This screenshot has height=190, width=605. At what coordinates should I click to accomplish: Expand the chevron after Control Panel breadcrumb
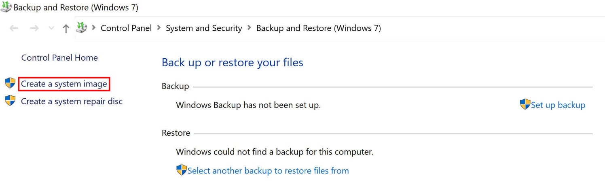point(159,28)
